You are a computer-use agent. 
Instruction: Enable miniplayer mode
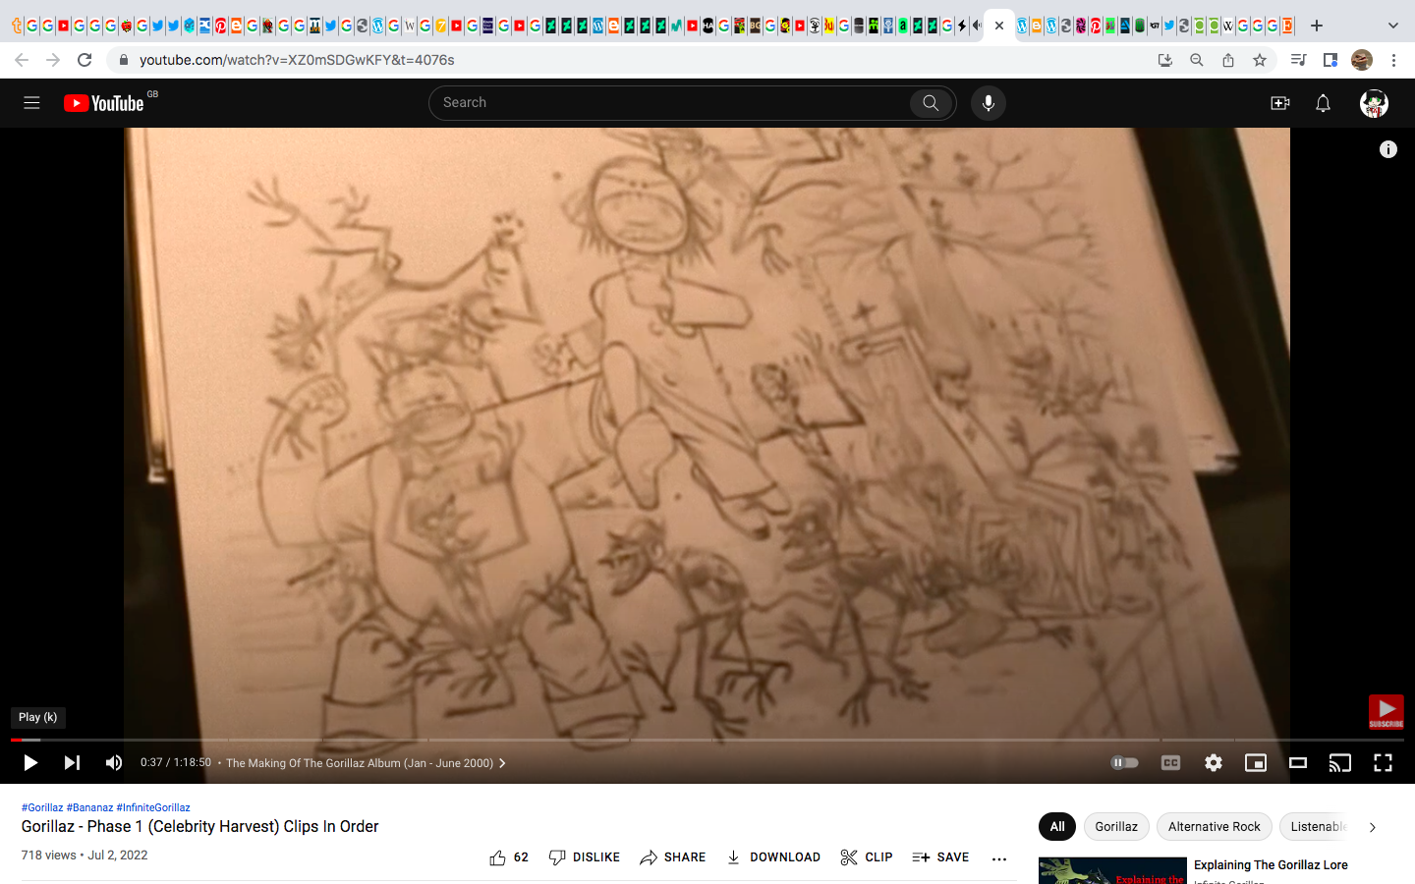click(1256, 763)
